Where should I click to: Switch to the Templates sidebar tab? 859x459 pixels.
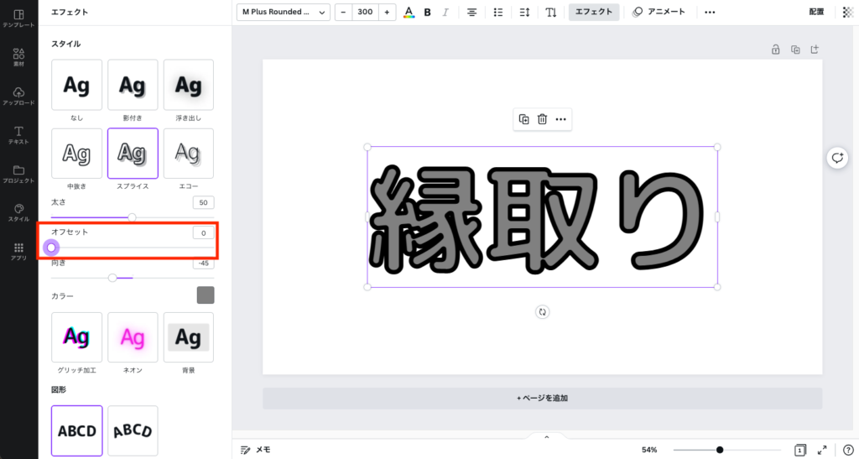point(18,19)
